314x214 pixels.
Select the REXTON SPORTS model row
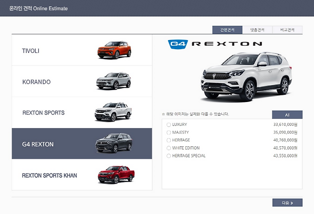pos(82,112)
